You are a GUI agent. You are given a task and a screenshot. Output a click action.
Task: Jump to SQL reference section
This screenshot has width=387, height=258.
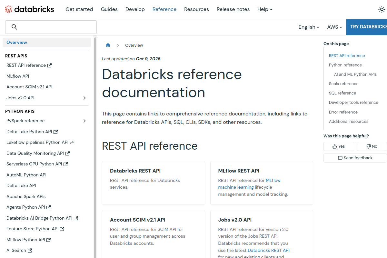pyautogui.click(x=342, y=93)
